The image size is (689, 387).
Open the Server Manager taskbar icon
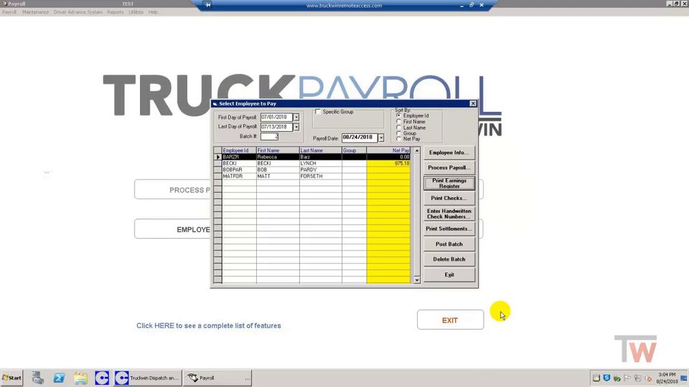coord(38,378)
